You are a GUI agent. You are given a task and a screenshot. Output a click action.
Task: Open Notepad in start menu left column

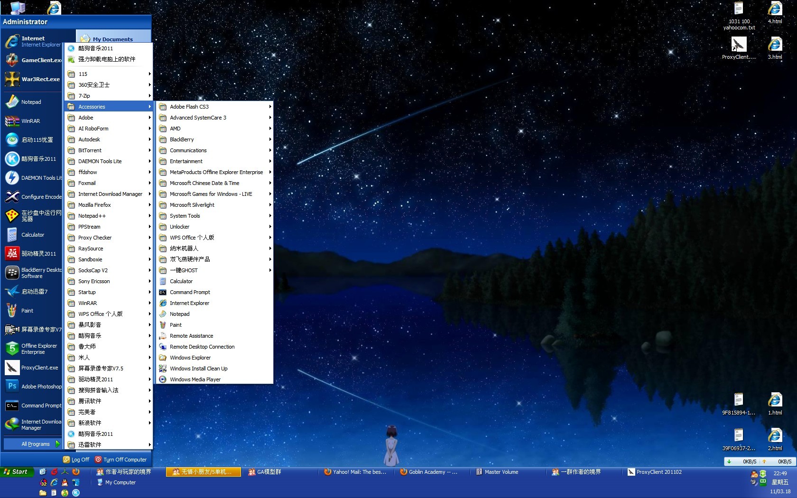[x=32, y=102]
